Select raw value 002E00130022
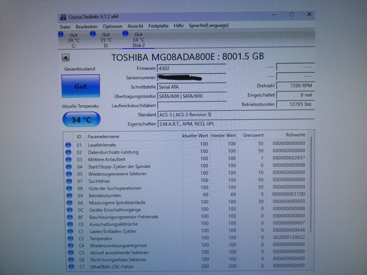This screenshot has height=275, width=367. (x=289, y=237)
